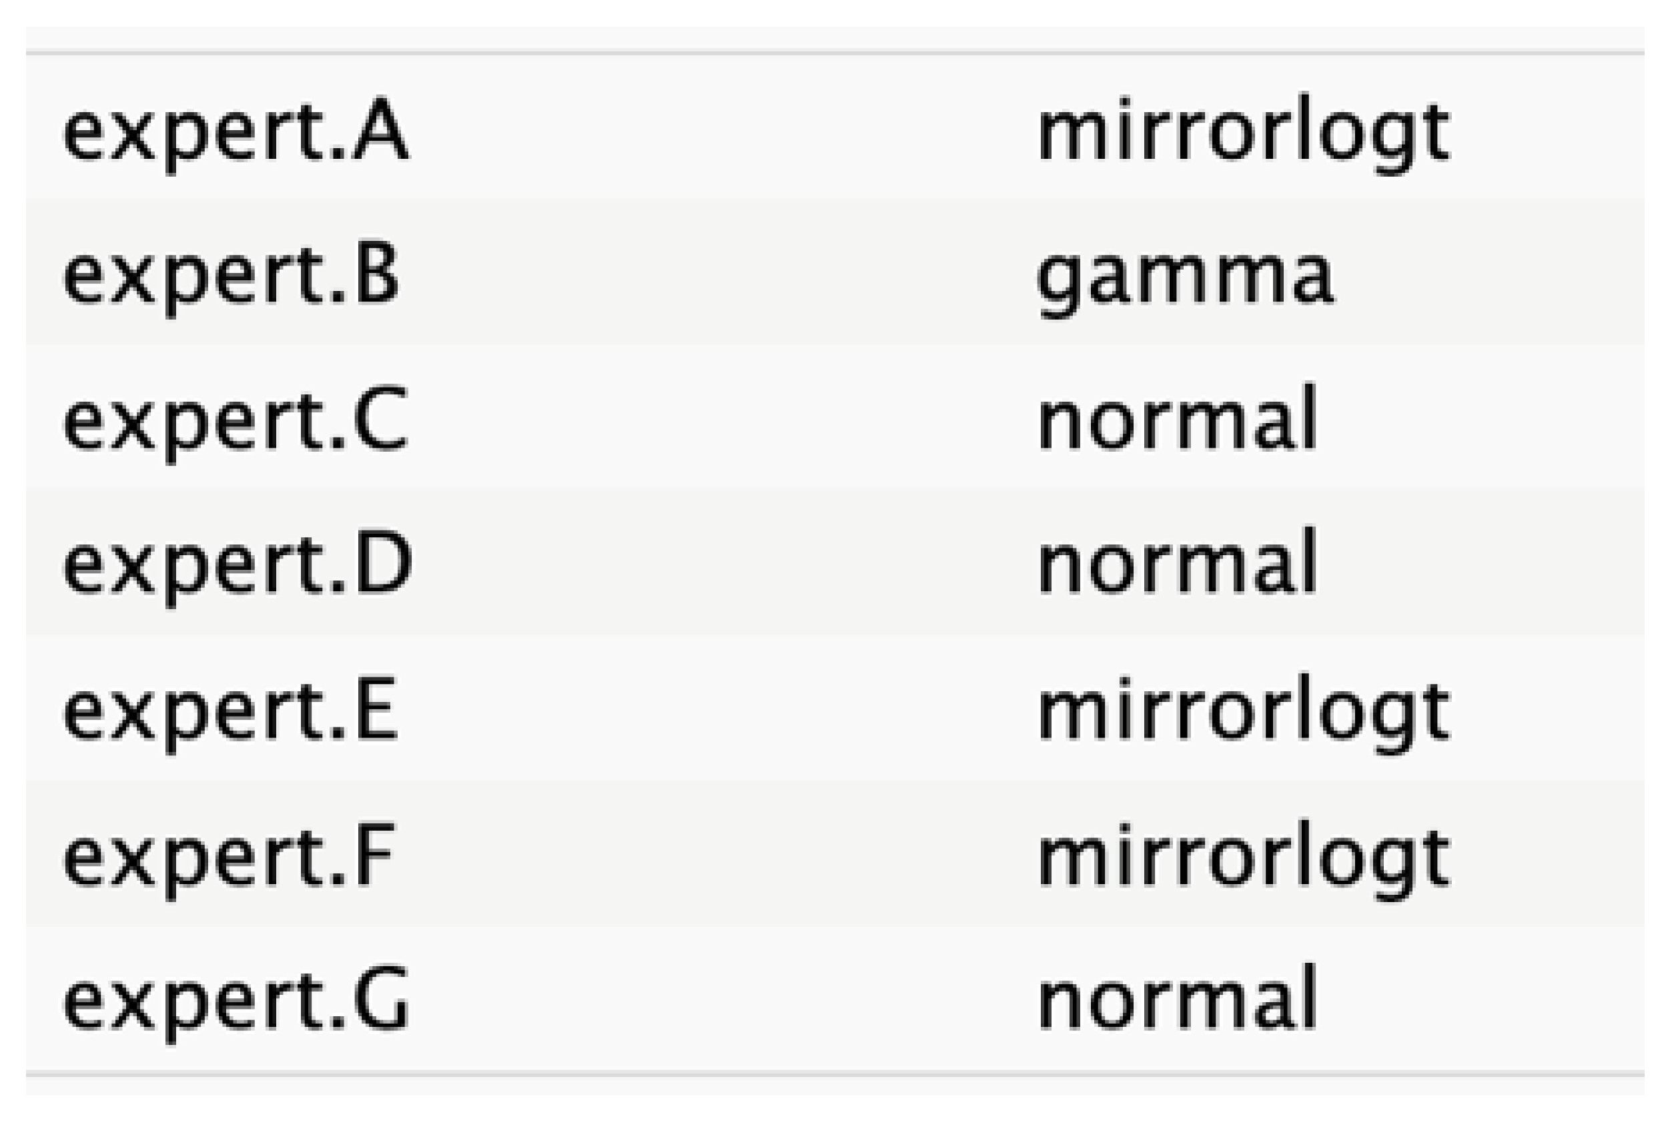1656x1121 pixels.
Task: Click the expert.A name cell
Action: (235, 133)
